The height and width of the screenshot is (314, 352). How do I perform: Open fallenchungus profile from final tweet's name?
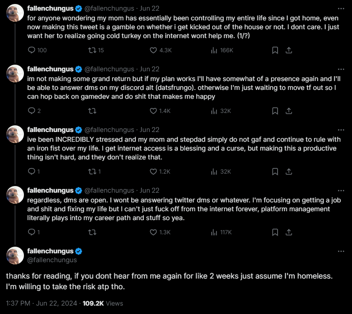click(51, 251)
